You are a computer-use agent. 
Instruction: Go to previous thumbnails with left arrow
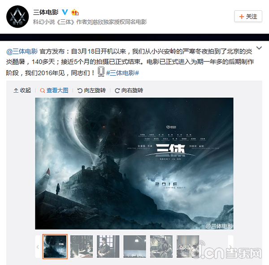(x=38, y=247)
